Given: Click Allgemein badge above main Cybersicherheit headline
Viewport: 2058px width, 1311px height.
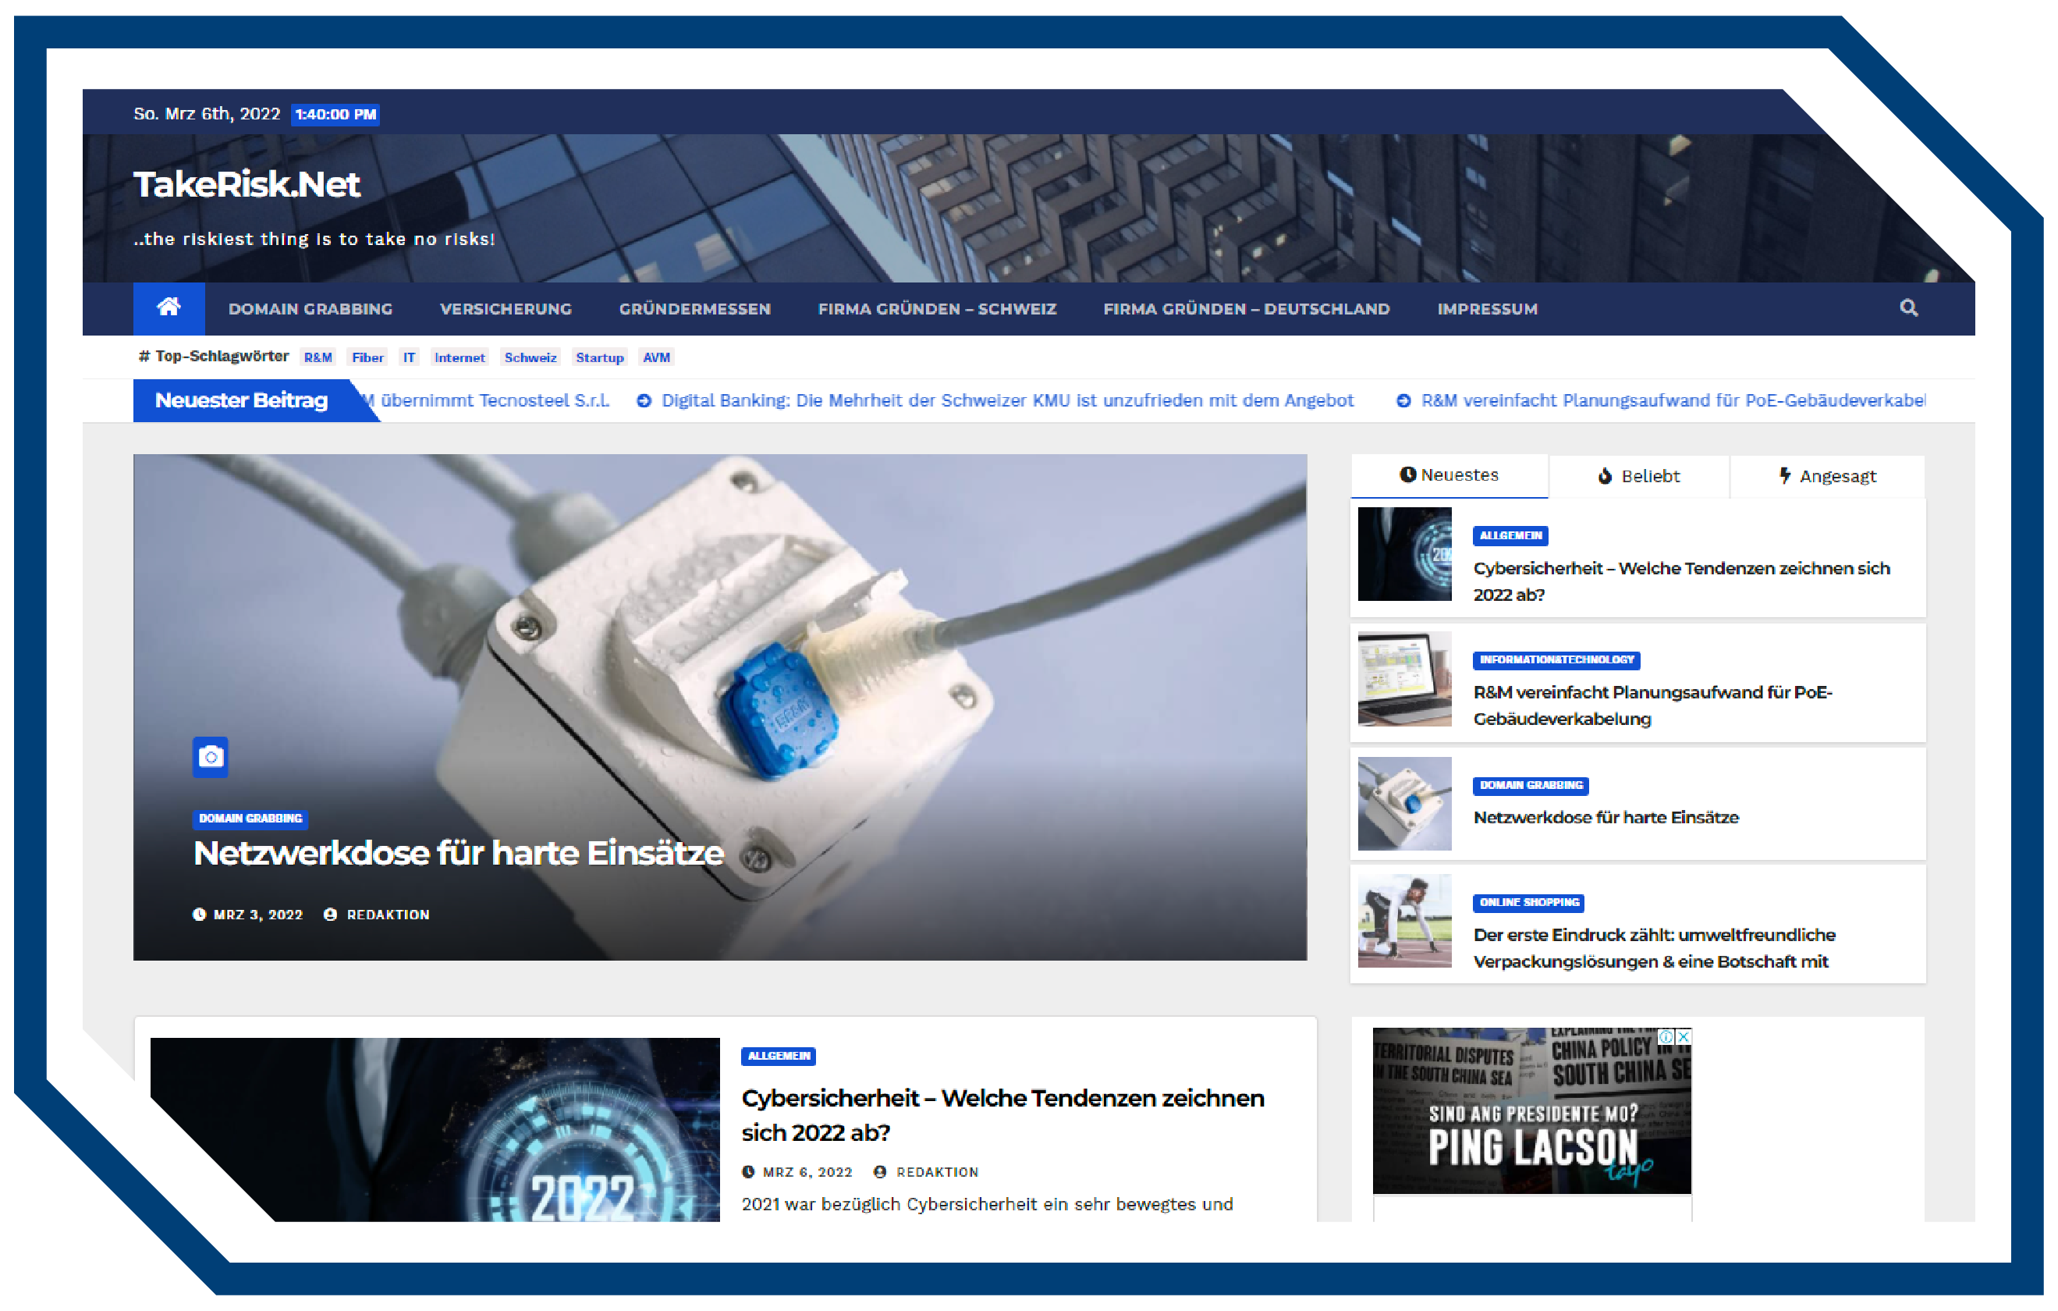Looking at the screenshot, I should [779, 1057].
